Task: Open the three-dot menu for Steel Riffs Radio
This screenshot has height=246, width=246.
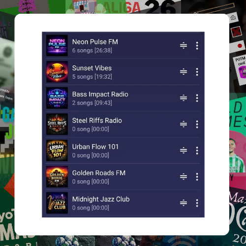Action: (197, 124)
